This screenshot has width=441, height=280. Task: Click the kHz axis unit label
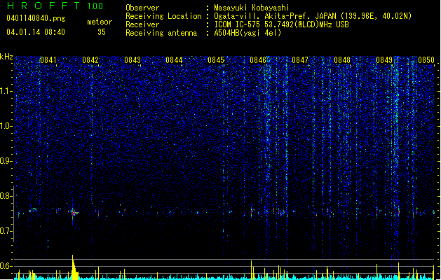(6, 57)
